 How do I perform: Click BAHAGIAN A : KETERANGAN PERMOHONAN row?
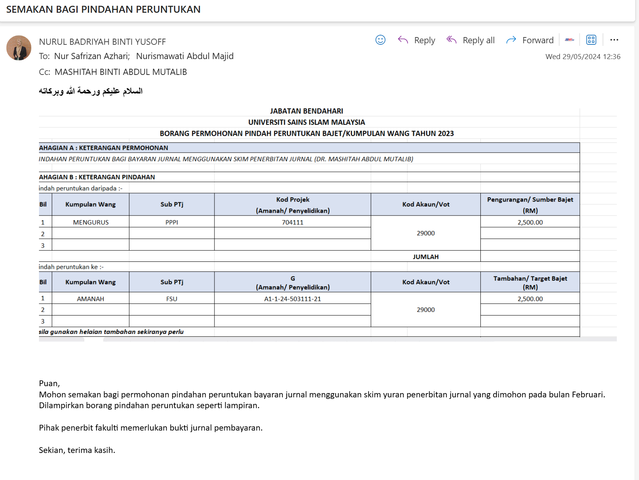pyautogui.click(x=309, y=148)
